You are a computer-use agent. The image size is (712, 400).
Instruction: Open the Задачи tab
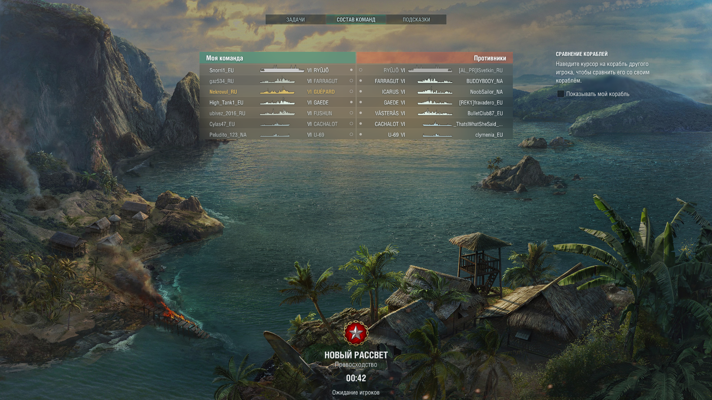click(x=296, y=20)
